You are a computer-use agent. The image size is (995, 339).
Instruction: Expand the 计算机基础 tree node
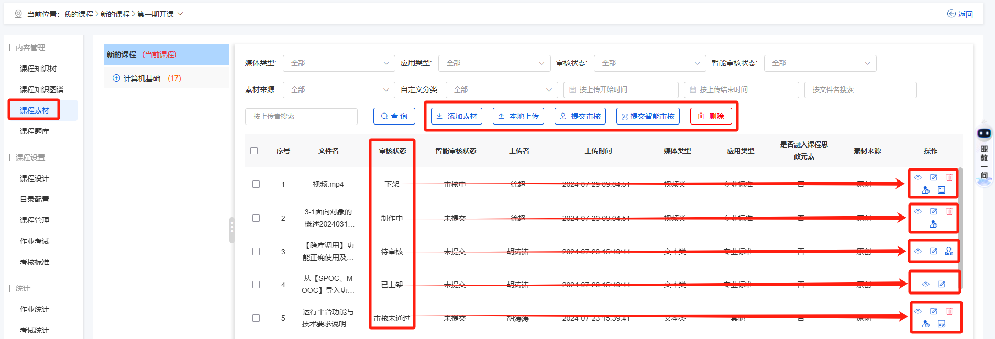coord(116,78)
